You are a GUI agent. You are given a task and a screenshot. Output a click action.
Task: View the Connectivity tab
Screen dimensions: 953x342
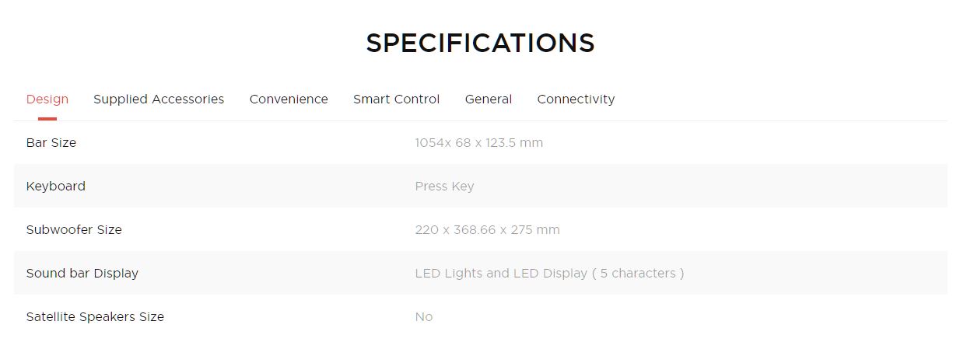pos(576,99)
